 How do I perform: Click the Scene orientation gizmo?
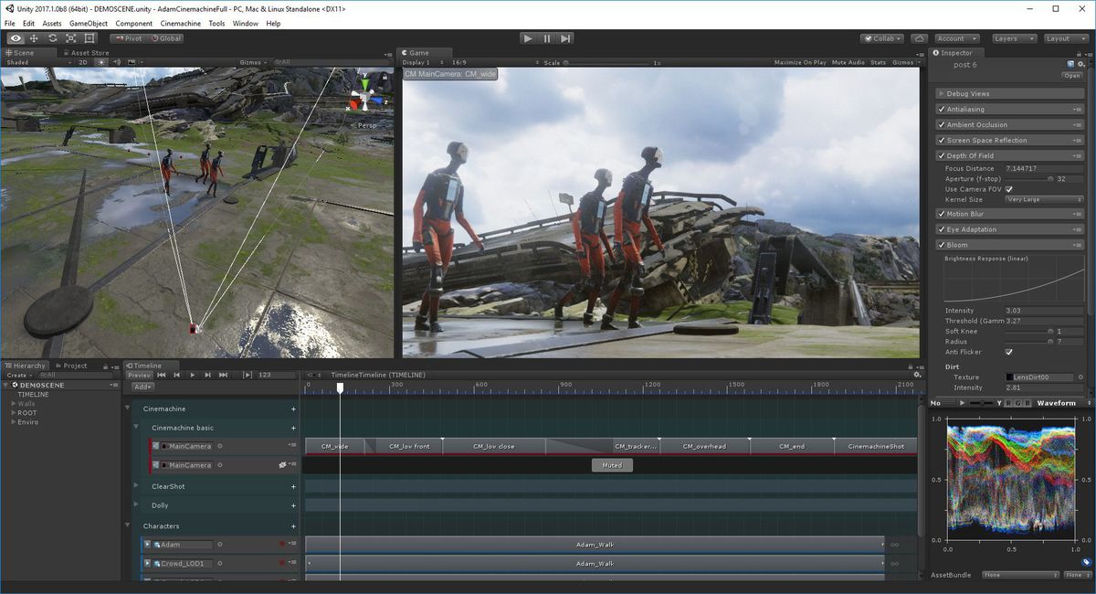[364, 97]
